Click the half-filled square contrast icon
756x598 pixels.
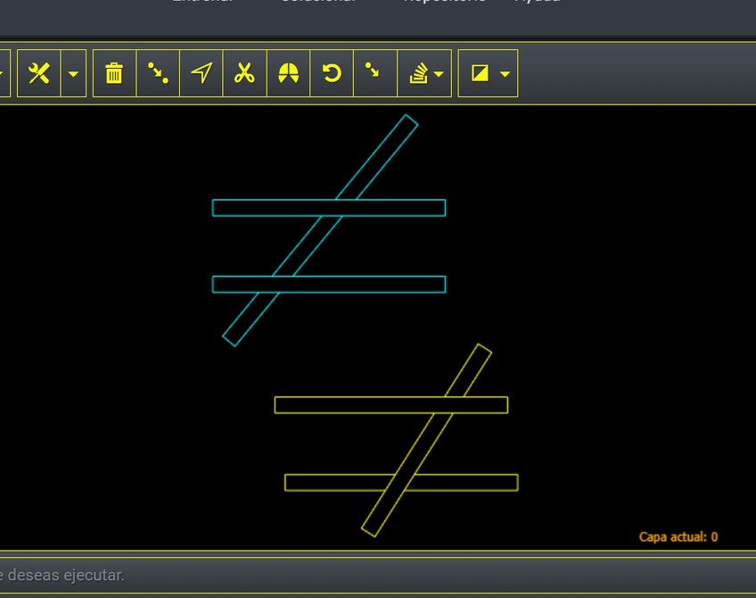point(480,73)
